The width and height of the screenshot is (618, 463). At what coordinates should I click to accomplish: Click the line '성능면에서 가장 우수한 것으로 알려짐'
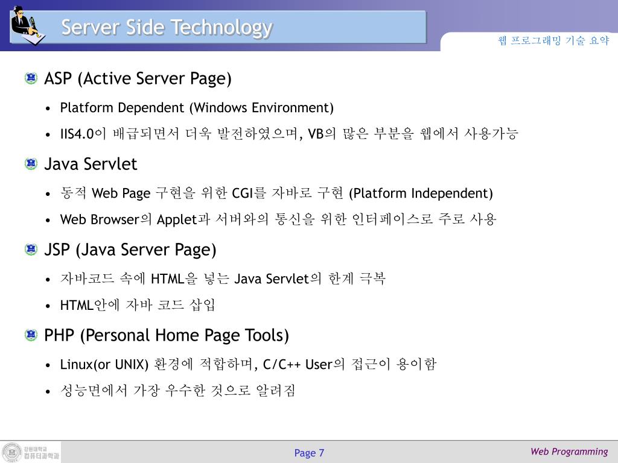tap(178, 390)
